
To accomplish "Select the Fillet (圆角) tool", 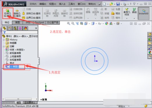I will [88, 11].
